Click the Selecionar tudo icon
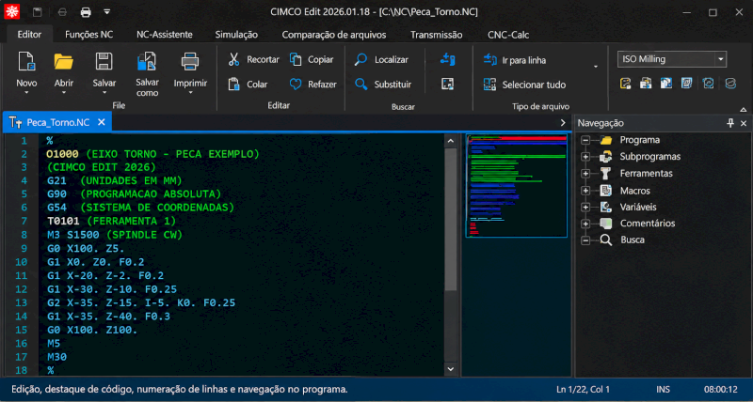The width and height of the screenshot is (753, 402). (489, 85)
